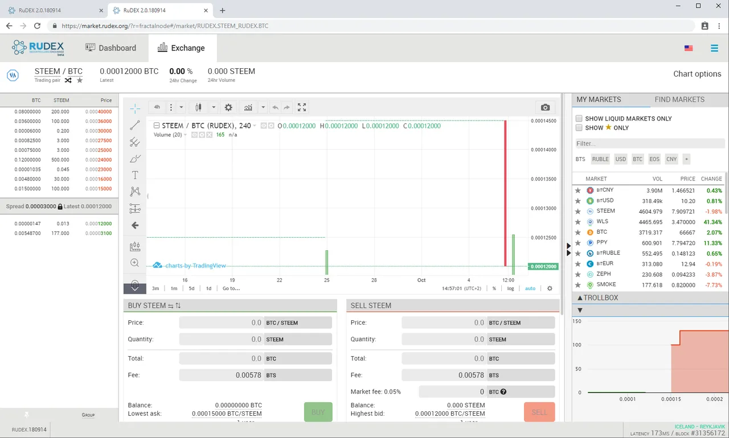Open chart properties gear icon

(228, 107)
